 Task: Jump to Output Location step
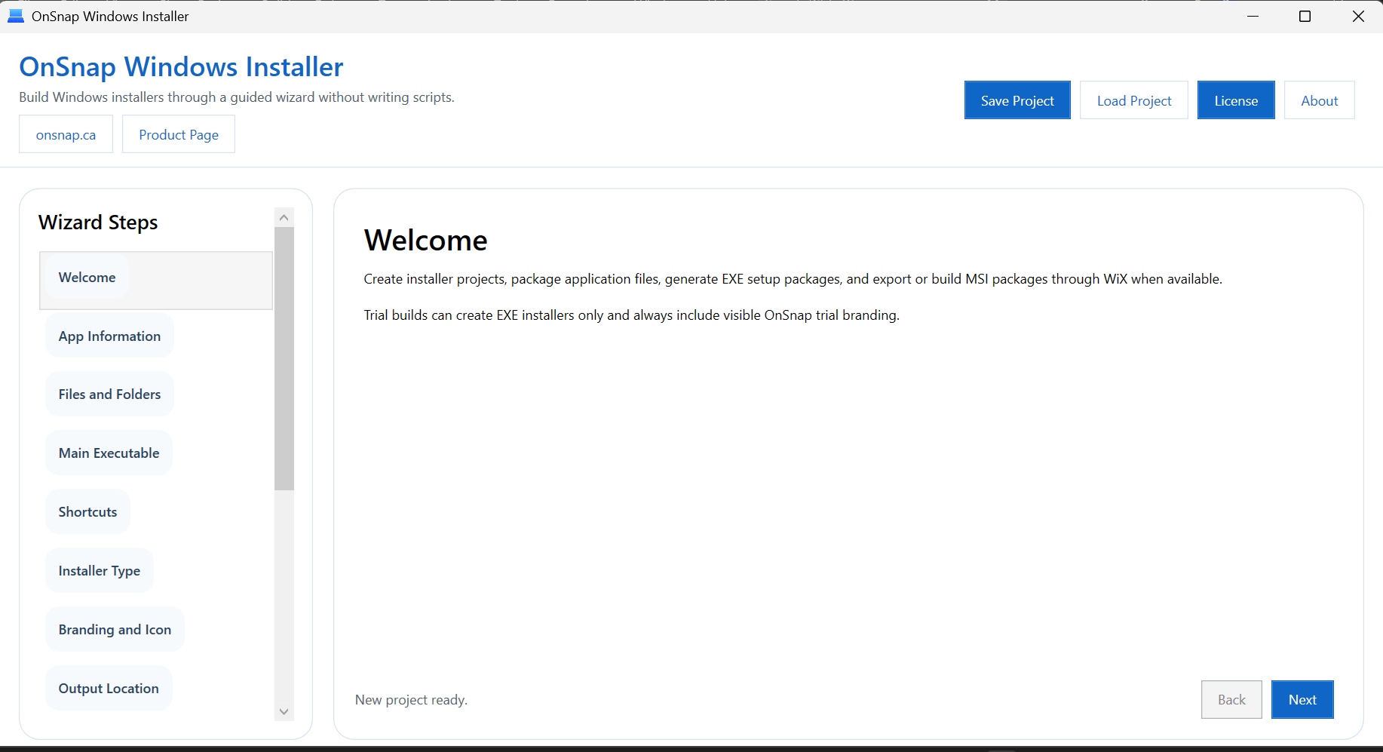click(x=109, y=688)
